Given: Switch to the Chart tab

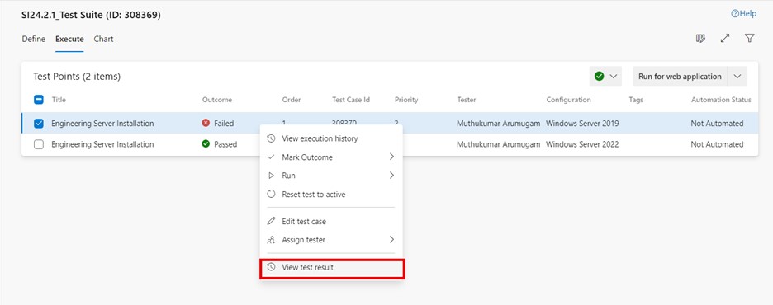Looking at the screenshot, I should (103, 39).
